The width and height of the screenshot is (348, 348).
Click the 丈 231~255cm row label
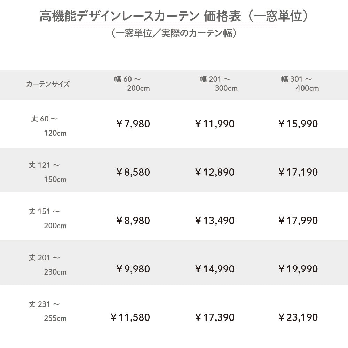coord(48,311)
